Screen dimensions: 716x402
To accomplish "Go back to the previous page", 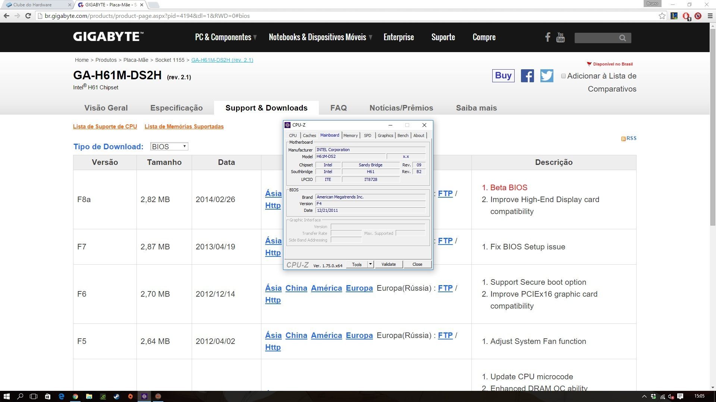I will tap(6, 16).
